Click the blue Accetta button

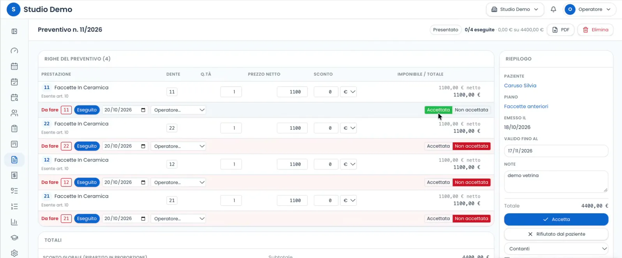556,219
